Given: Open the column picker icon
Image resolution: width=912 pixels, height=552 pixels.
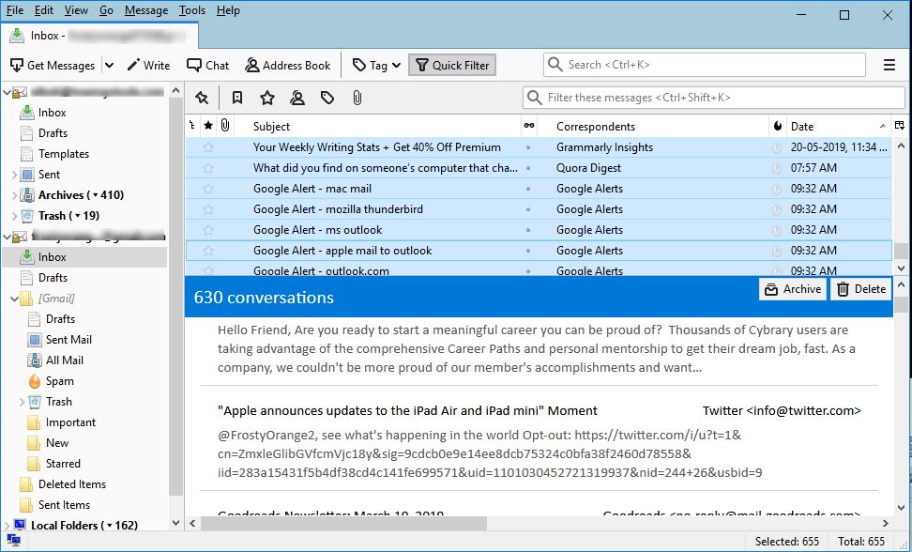Looking at the screenshot, I should 899,126.
